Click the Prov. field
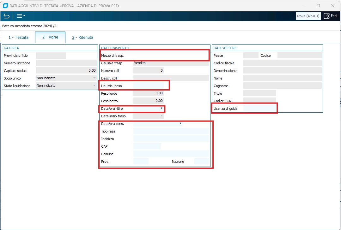 tap(141, 161)
